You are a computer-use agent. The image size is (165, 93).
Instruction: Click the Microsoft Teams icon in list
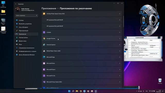[44, 69]
